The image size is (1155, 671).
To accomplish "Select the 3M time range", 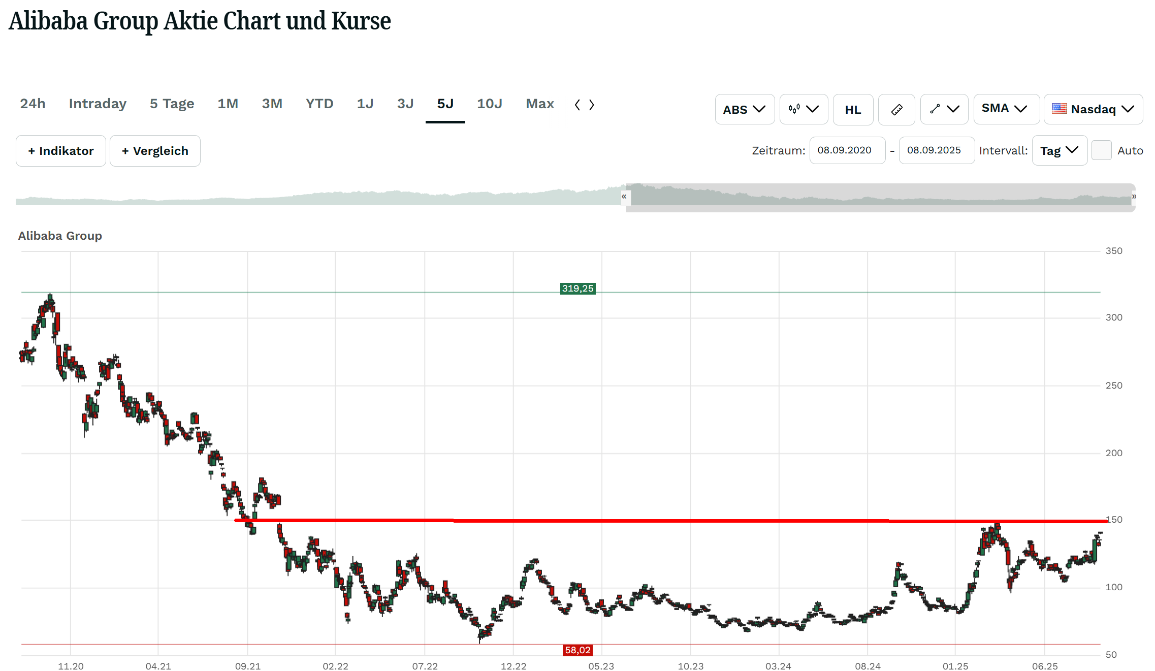I will 272,104.
